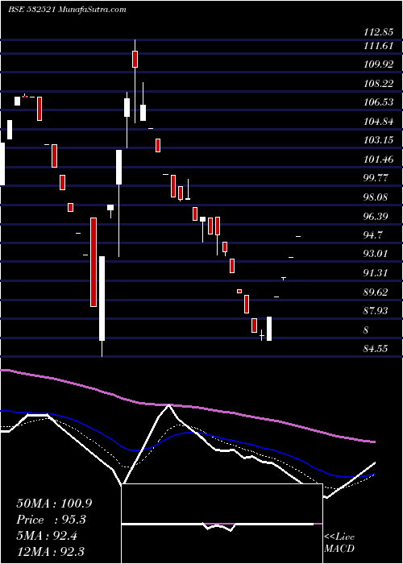This screenshot has width=403, height=564.
Task: Click the 103.15 price axis label
Action: [x=379, y=140]
